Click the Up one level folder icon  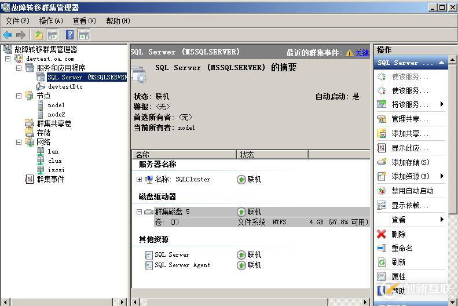(39, 35)
